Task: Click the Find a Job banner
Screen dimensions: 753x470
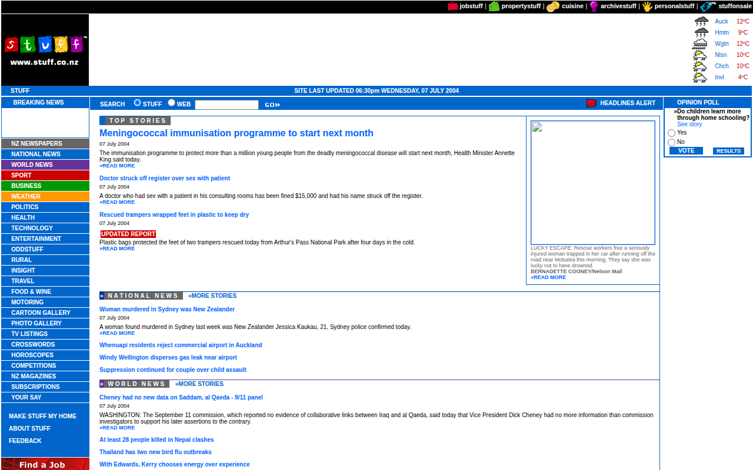Action: pyautogui.click(x=45, y=464)
